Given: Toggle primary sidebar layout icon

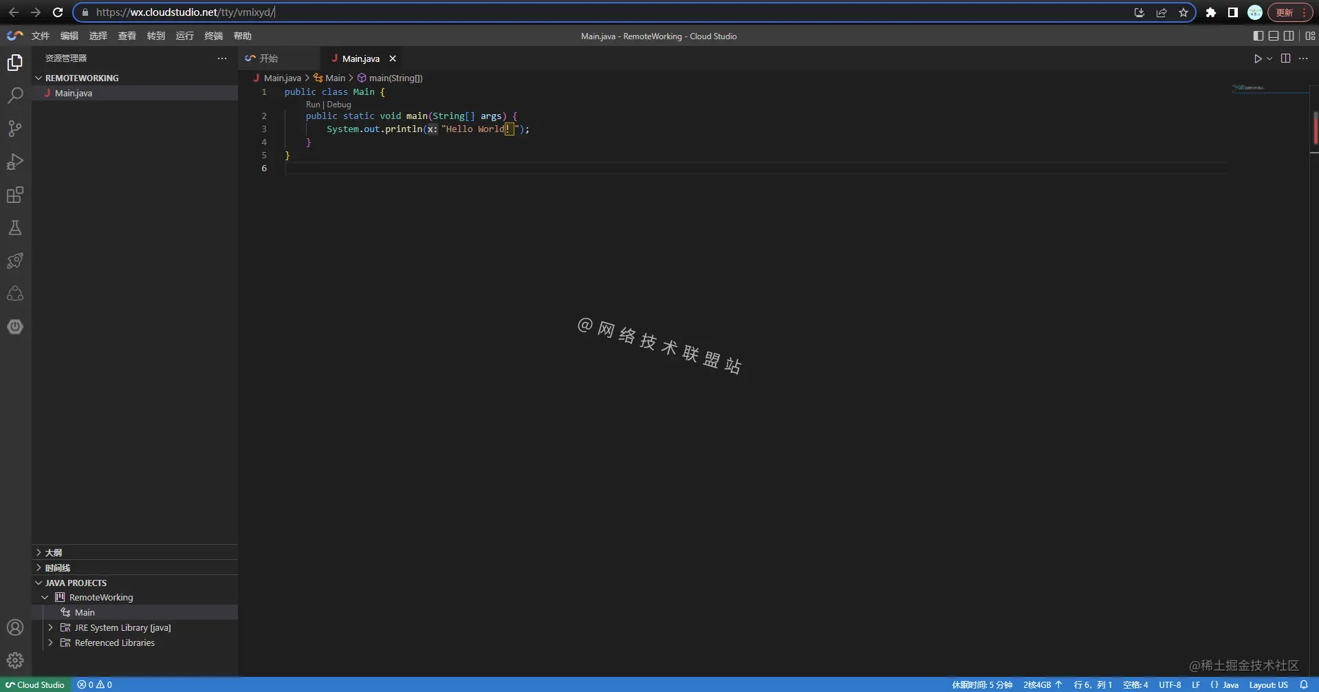Looking at the screenshot, I should click(x=1258, y=36).
